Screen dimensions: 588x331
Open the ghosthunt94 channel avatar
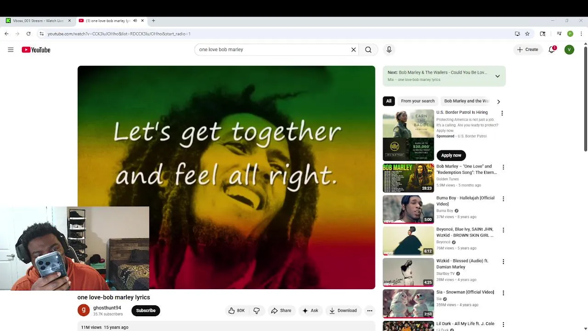coord(84,310)
